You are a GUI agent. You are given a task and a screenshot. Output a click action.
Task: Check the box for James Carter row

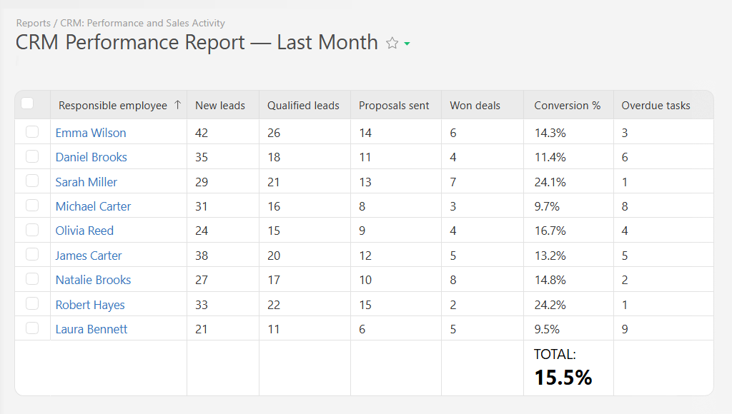[32, 255]
